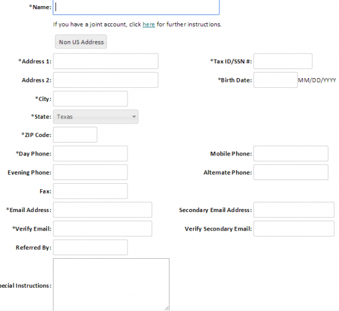
Task: Focus the Address 2 text field
Action: coord(105,80)
